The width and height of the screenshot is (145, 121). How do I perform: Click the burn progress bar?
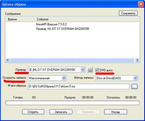[72, 103]
